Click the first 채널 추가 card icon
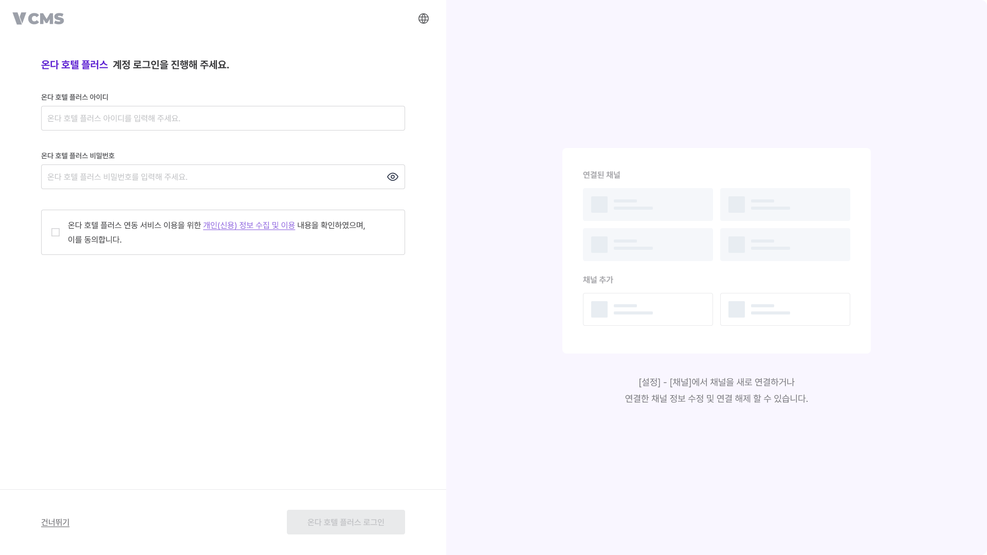 click(x=599, y=309)
